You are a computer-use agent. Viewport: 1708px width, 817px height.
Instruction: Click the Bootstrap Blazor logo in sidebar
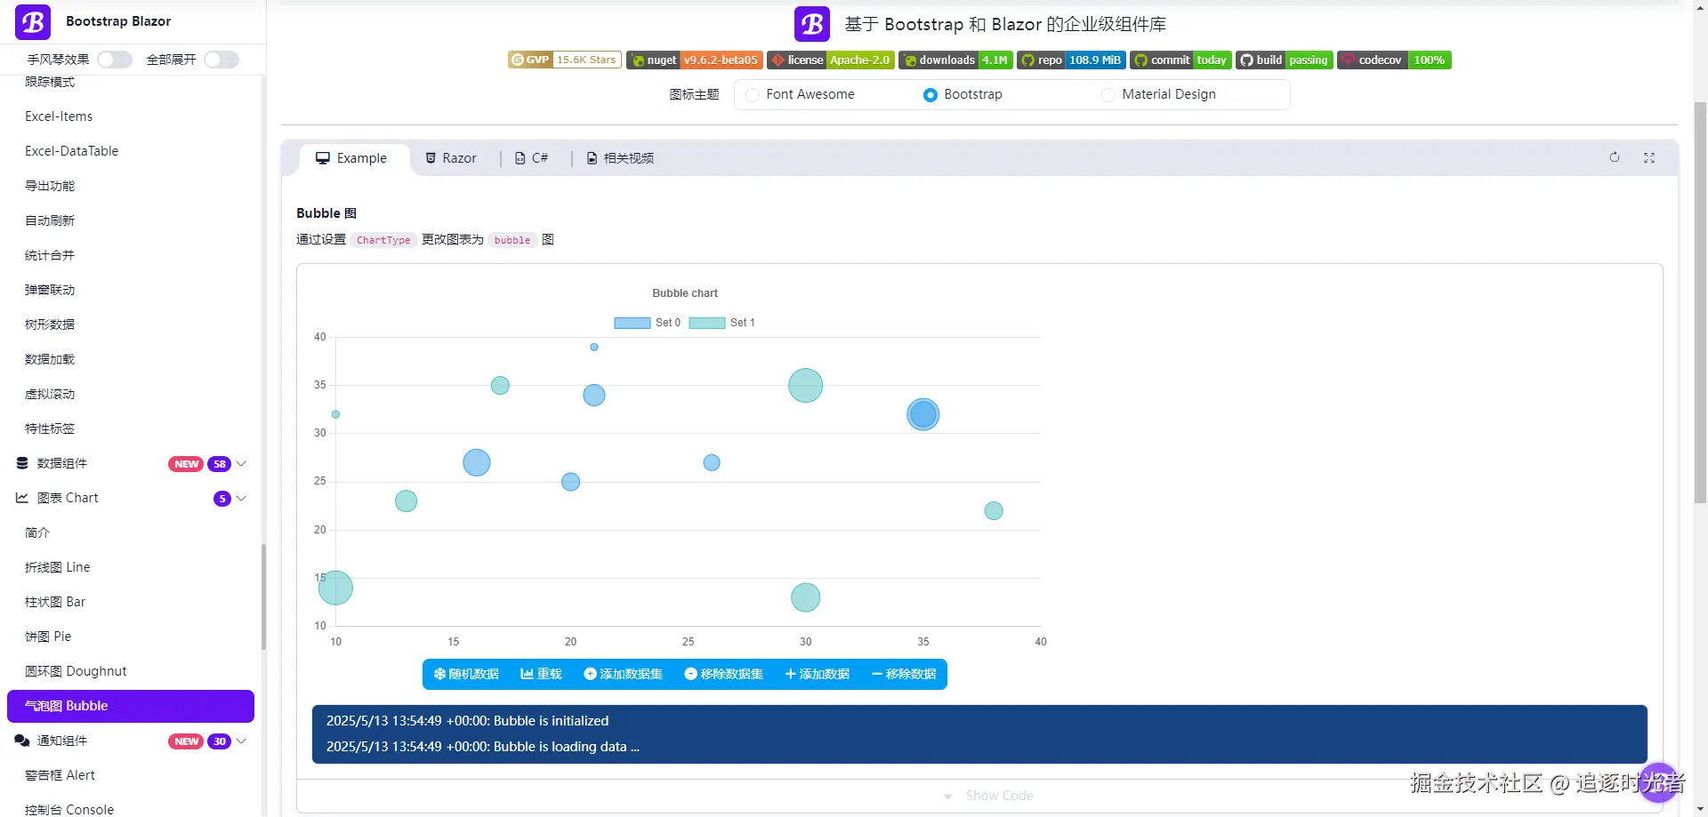pos(33,22)
